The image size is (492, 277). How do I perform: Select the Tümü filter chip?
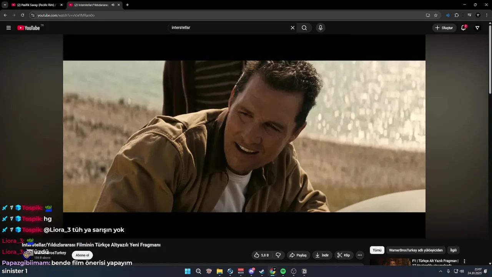point(377,250)
